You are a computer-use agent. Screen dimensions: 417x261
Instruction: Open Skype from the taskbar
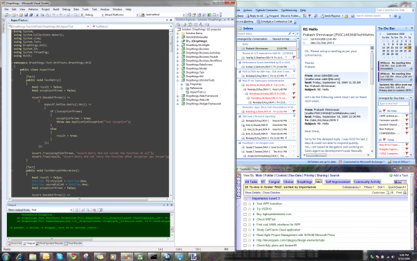click(59, 256)
